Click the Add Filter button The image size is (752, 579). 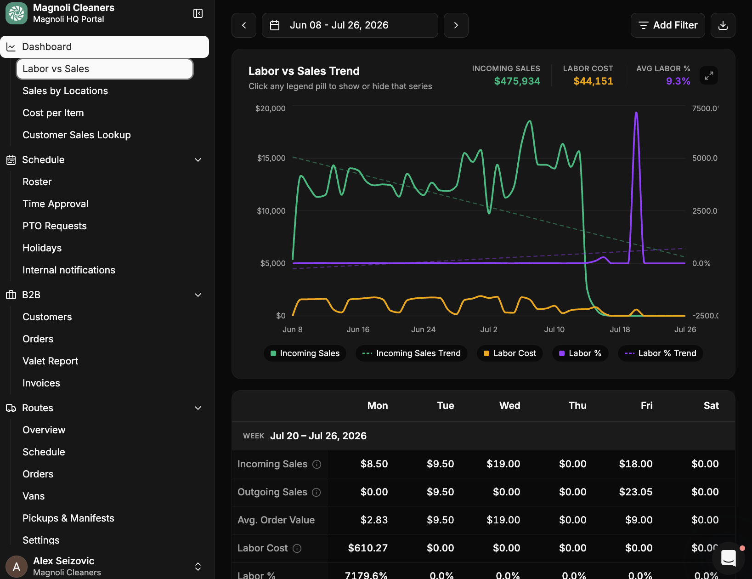click(x=668, y=25)
